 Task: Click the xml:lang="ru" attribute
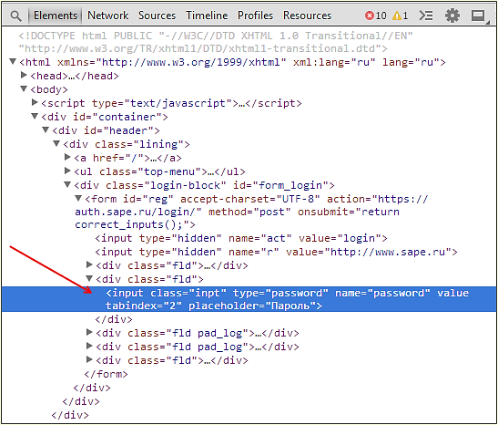(334, 62)
